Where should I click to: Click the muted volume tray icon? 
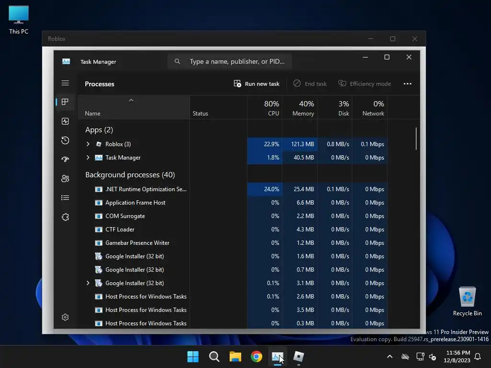433,356
